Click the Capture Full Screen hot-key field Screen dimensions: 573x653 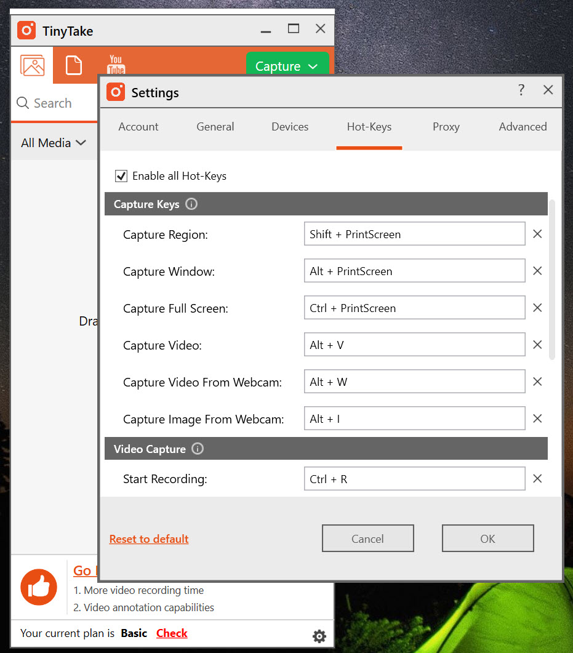(414, 308)
